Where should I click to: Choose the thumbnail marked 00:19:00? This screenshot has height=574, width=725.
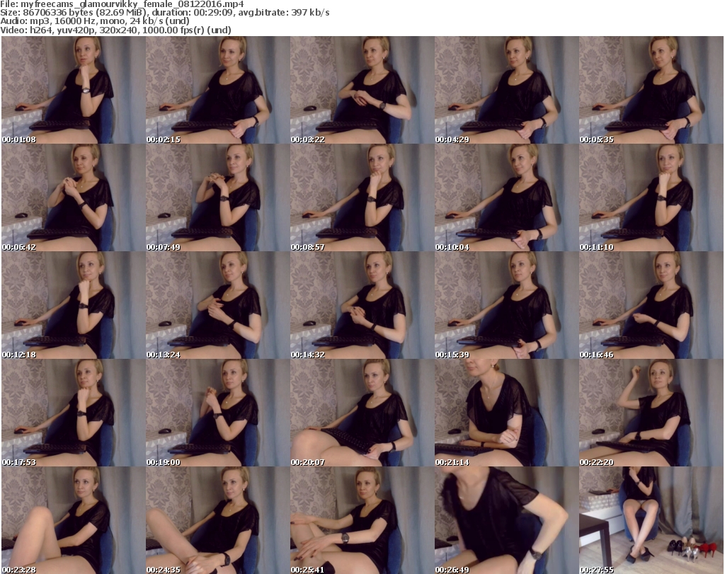click(218, 413)
